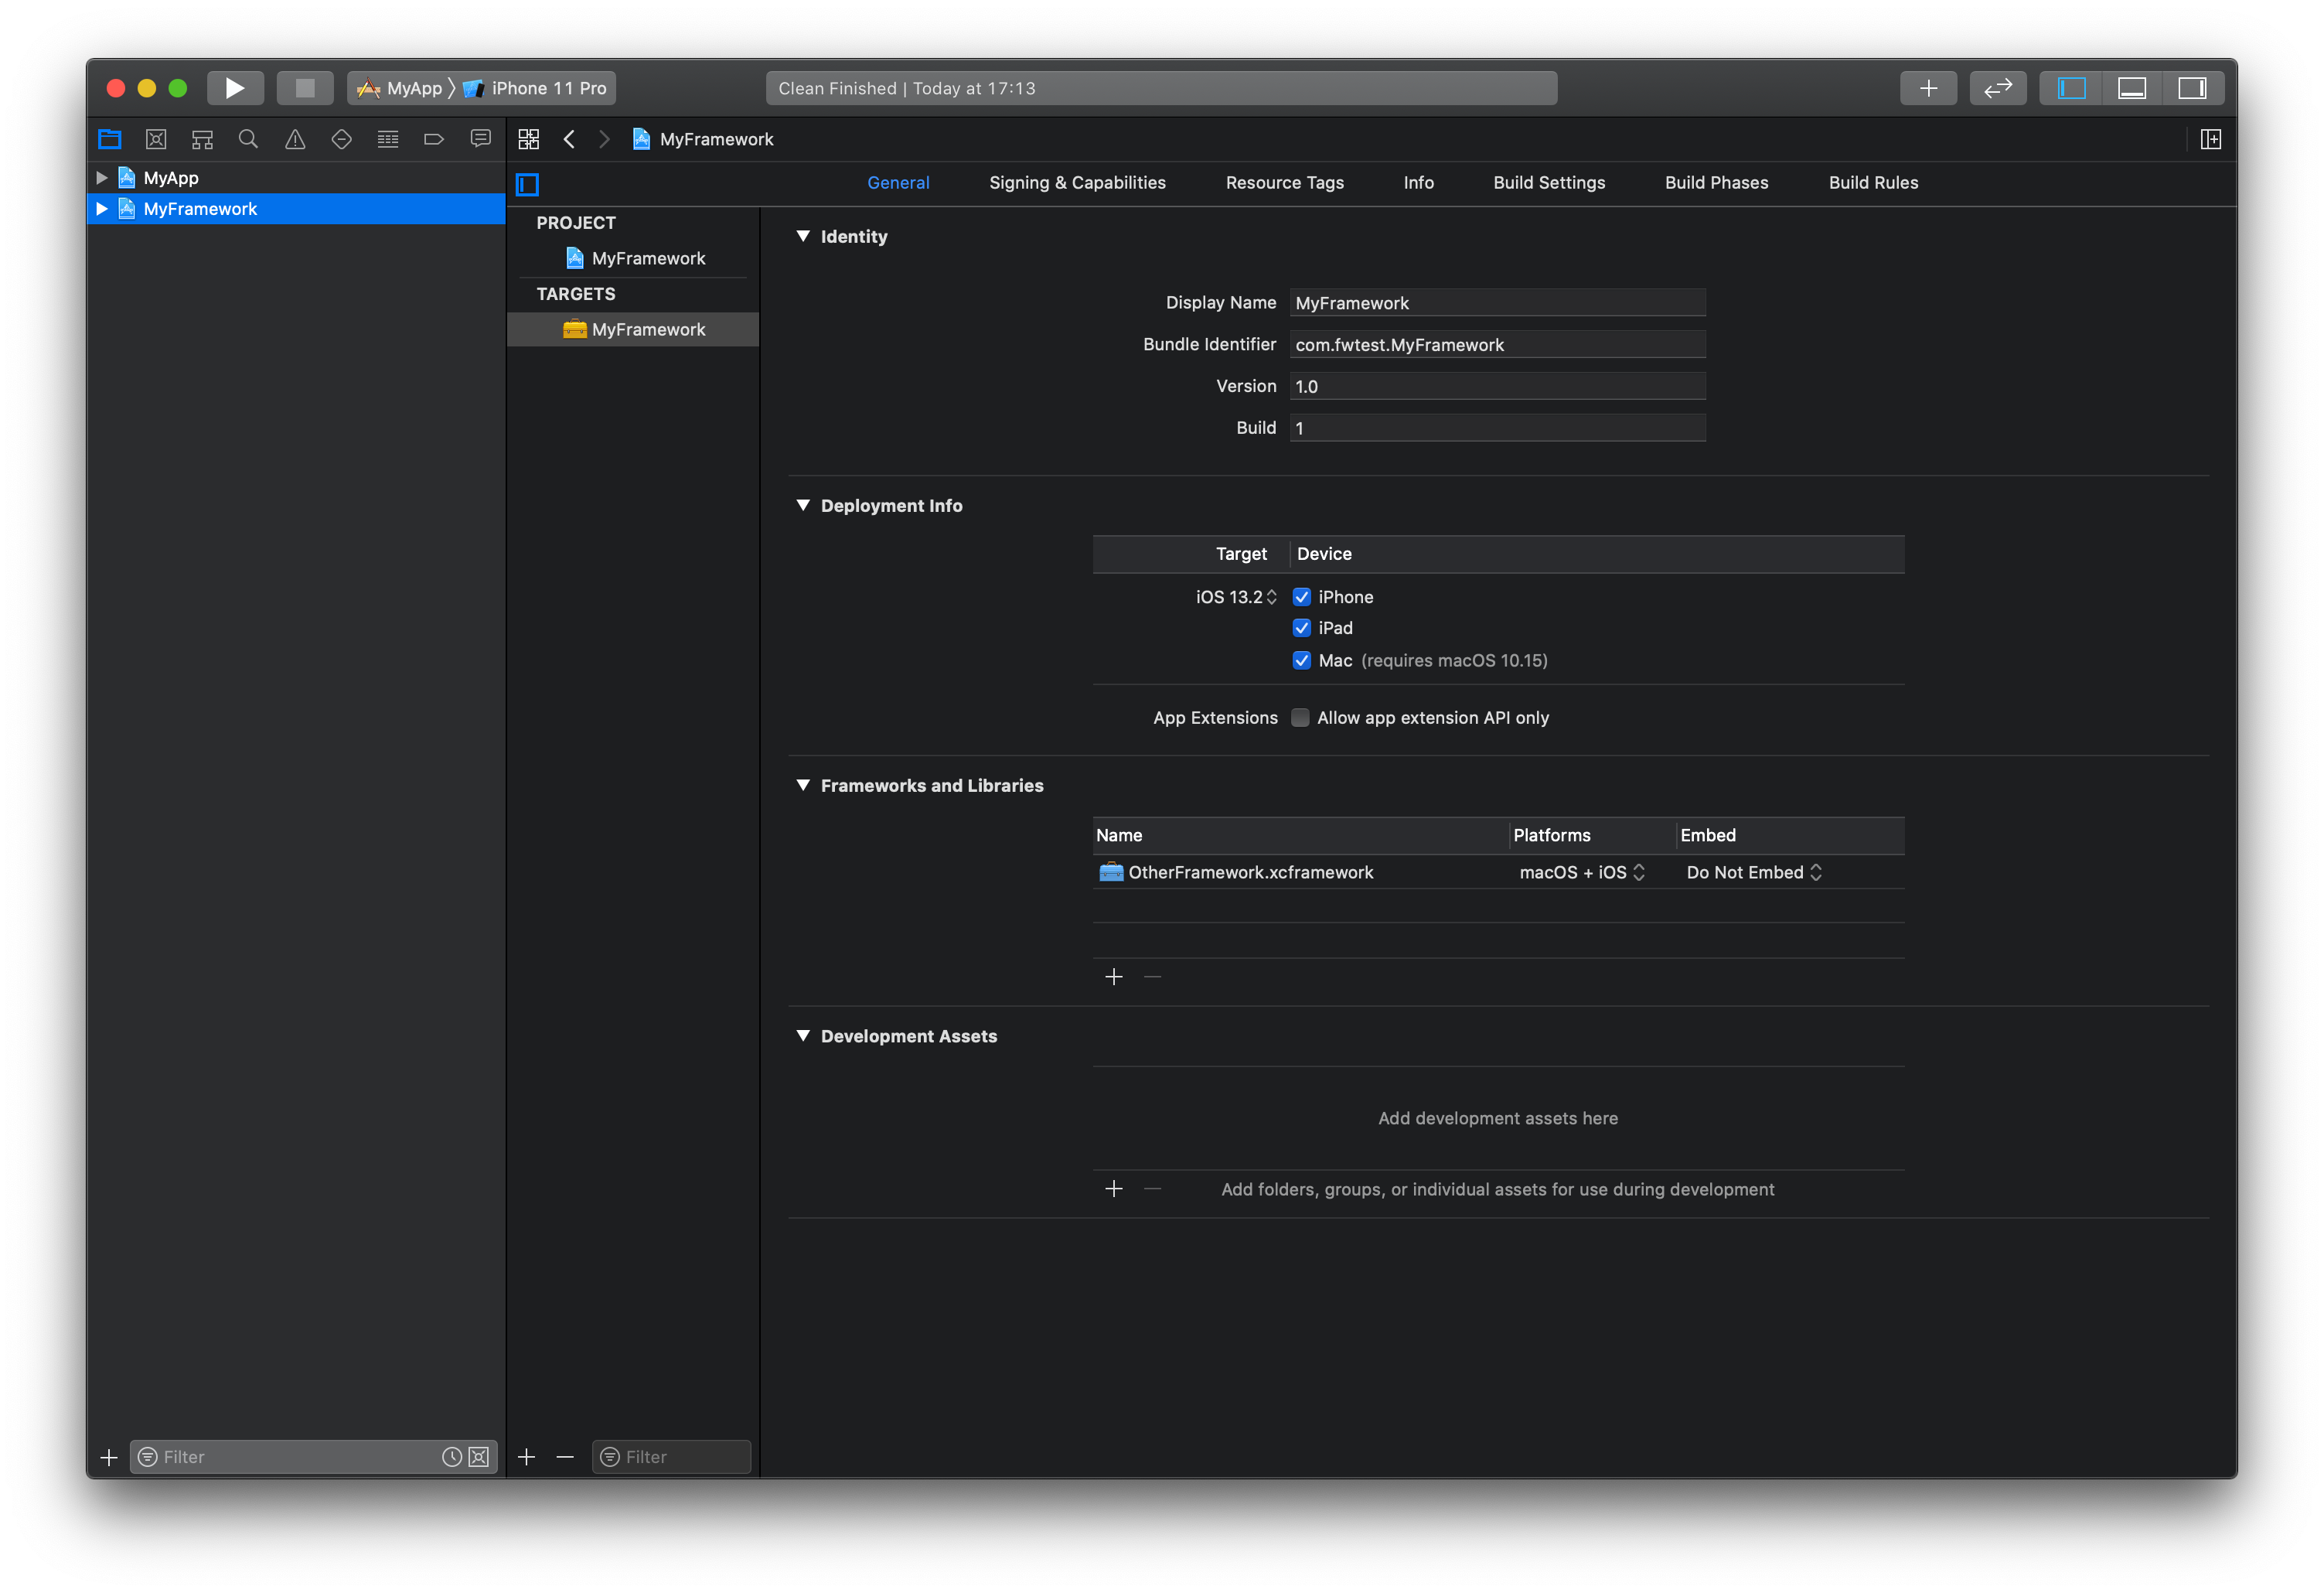
Task: Click the Stop button in toolbar
Action: [x=305, y=88]
